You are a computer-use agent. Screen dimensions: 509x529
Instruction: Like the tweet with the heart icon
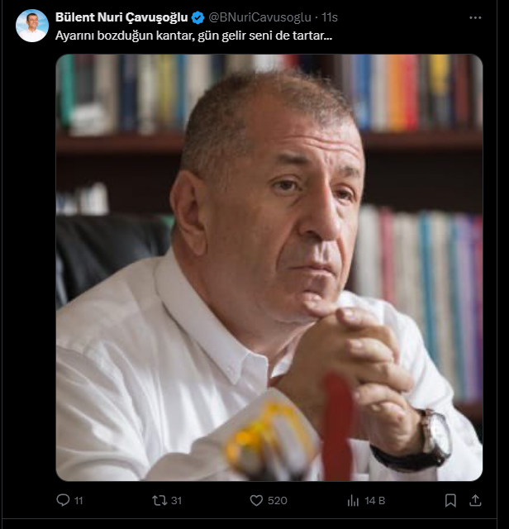point(256,500)
